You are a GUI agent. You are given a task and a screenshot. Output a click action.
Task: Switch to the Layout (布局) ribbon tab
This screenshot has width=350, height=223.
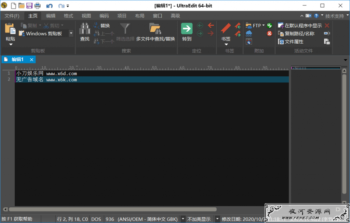point(140,16)
